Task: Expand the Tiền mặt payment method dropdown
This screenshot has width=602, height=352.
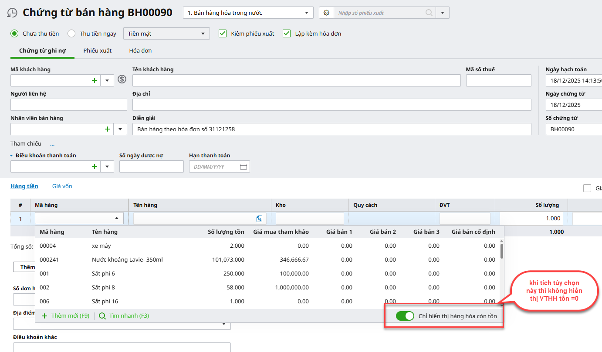Action: pos(166,33)
